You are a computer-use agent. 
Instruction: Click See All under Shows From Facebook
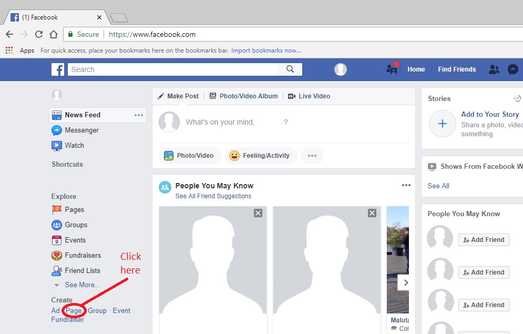tap(438, 186)
